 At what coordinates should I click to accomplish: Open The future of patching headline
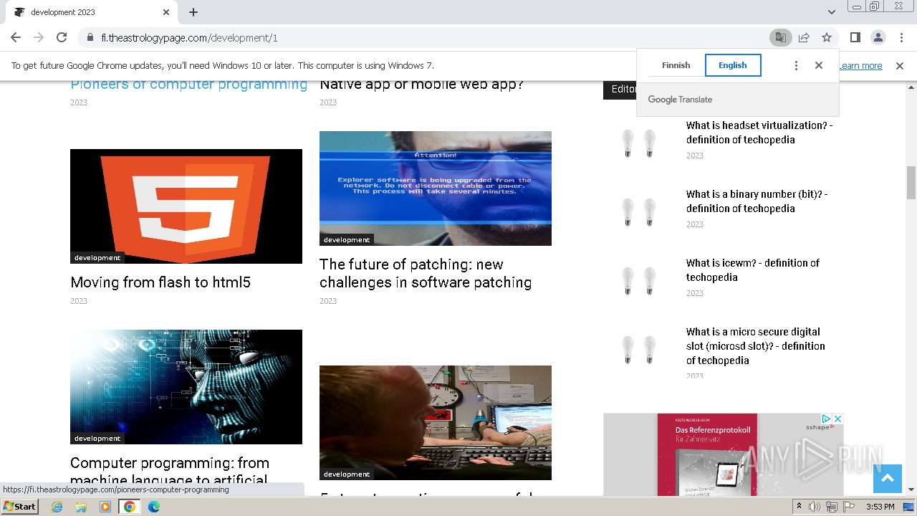coord(426,273)
